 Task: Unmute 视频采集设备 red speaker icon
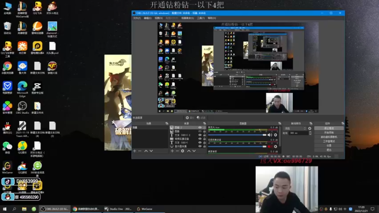(270, 147)
